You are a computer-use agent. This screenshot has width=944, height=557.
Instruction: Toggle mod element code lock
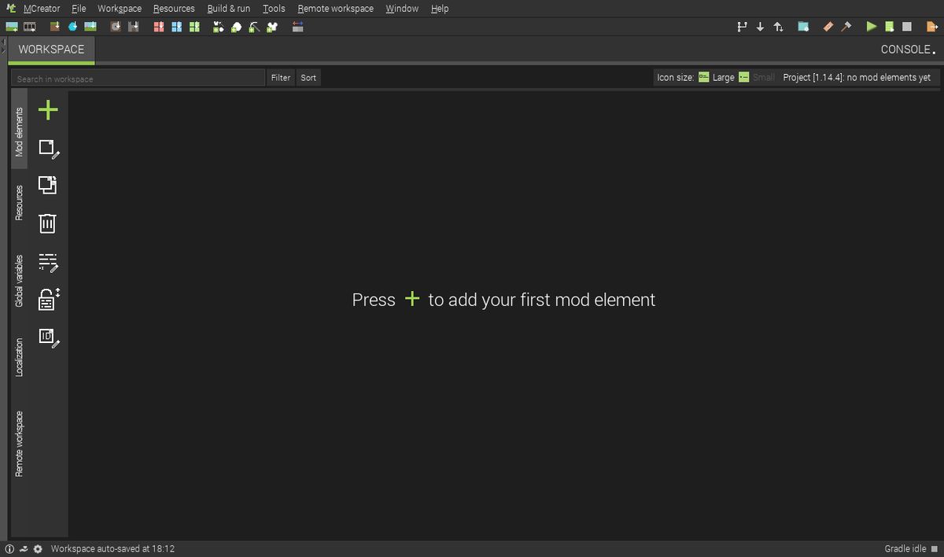47,299
